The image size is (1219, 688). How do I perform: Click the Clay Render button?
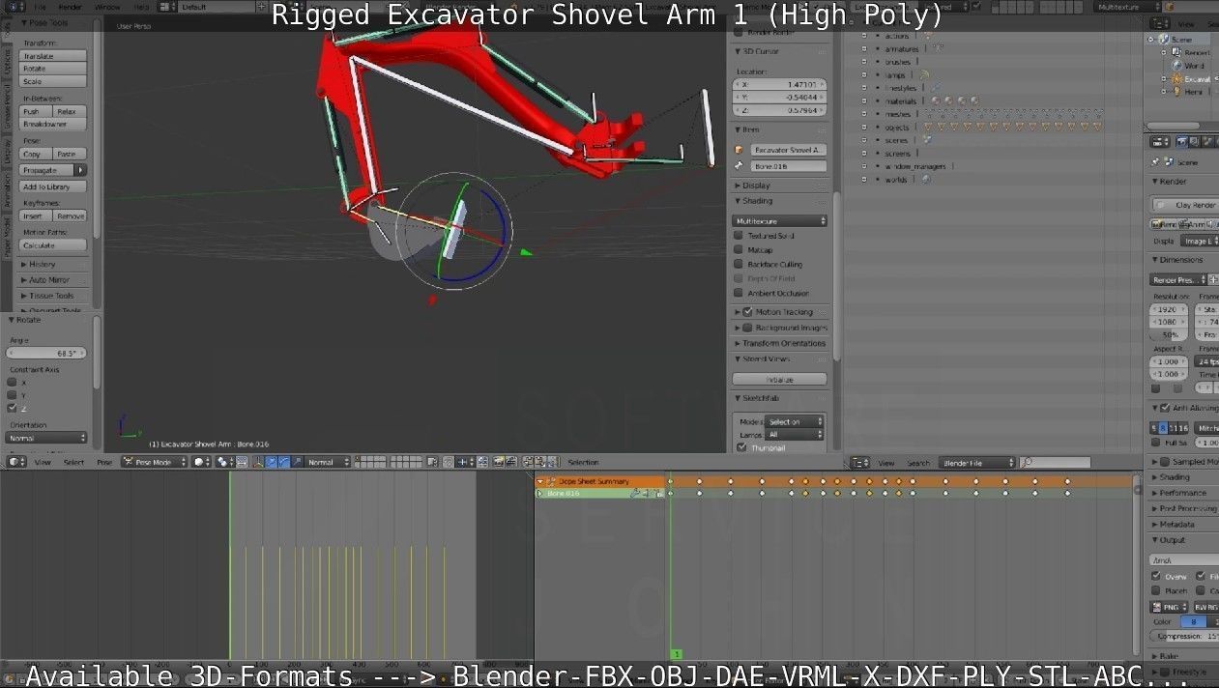[x=1186, y=205]
